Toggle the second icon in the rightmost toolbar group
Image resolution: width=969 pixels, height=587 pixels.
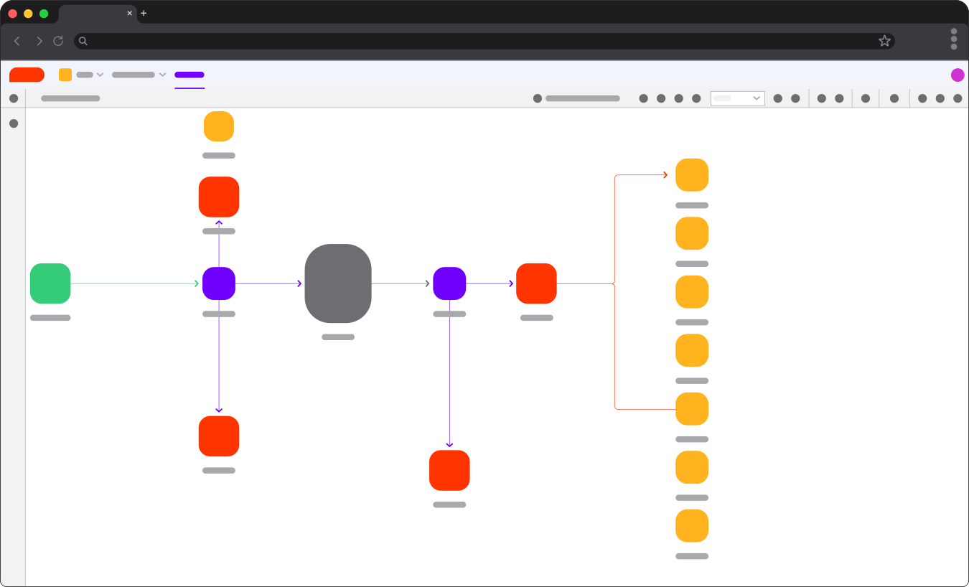pos(939,98)
